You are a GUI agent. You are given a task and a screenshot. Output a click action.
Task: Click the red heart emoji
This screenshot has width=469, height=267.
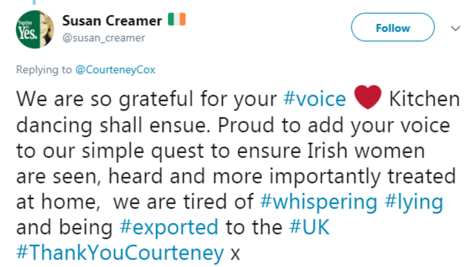[367, 97]
